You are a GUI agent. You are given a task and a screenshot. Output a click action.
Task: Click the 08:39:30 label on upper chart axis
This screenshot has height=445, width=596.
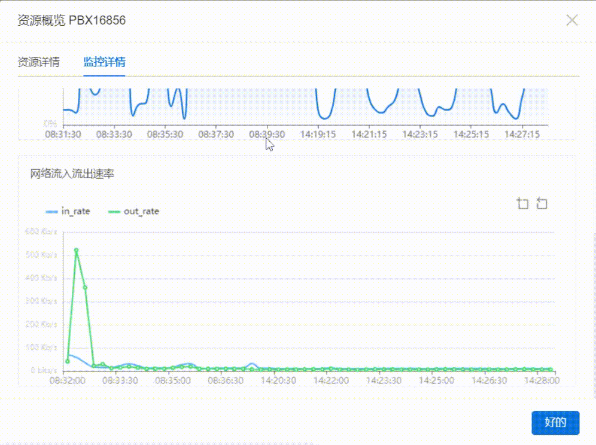pyautogui.click(x=267, y=135)
